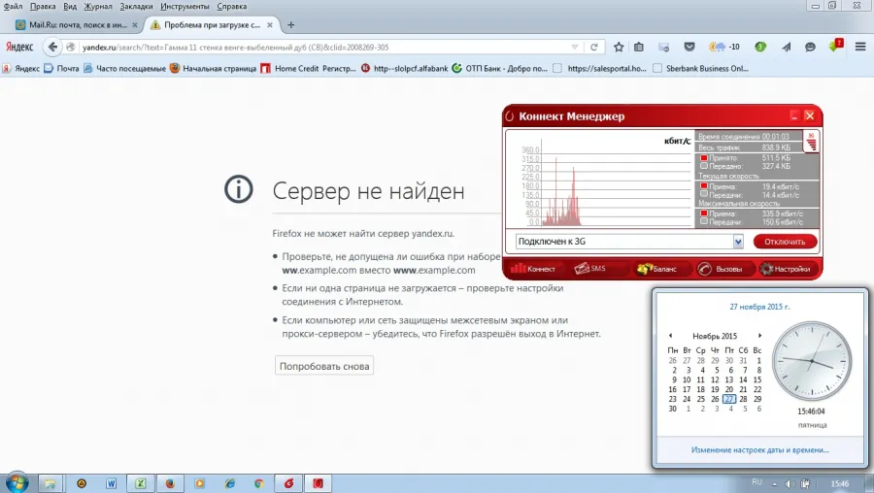
Task: Click the 15:46 taskbar clock
Action: tap(840, 483)
